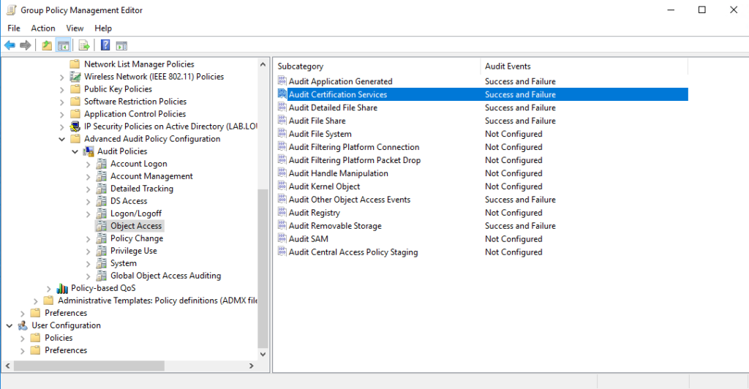Screen dimensions: 749x389
Task: Select the System audit category
Action: [x=123, y=263]
